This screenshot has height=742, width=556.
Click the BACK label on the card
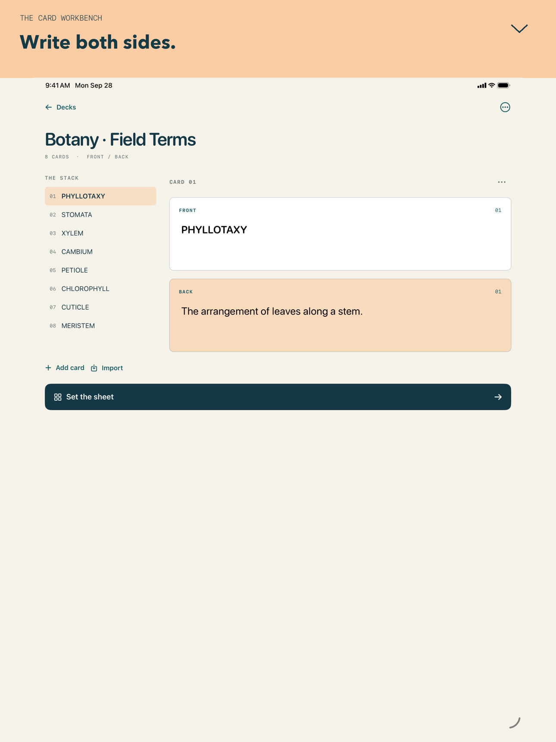pos(186,292)
